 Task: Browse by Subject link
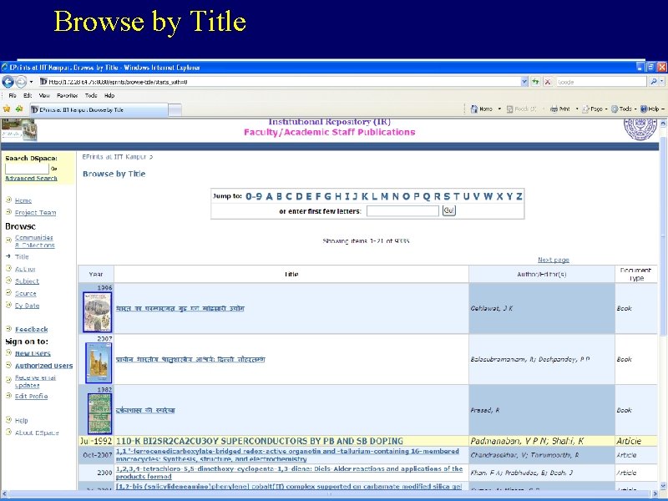27,281
